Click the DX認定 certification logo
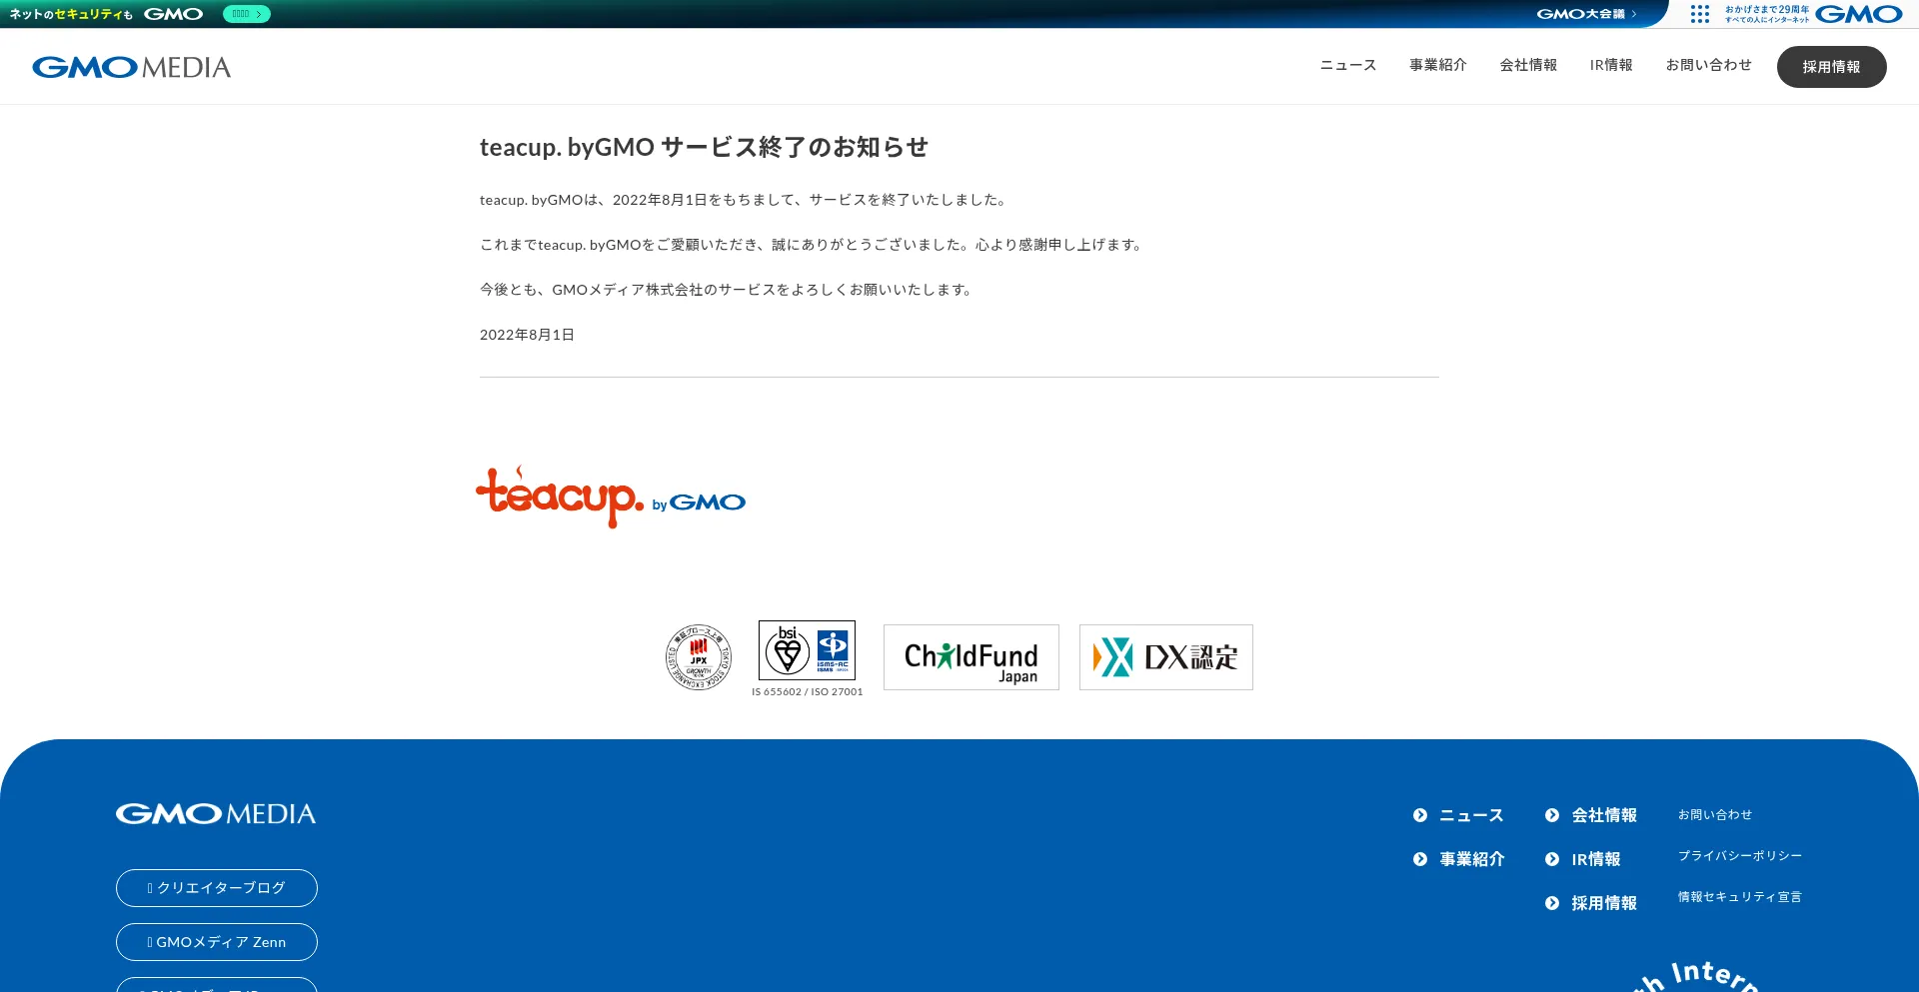Screen dimensions: 1919x992 (1163, 656)
